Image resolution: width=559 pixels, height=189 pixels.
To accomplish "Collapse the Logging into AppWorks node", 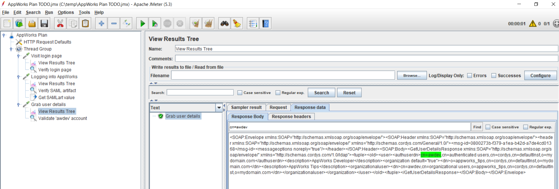I will pos(18,77).
